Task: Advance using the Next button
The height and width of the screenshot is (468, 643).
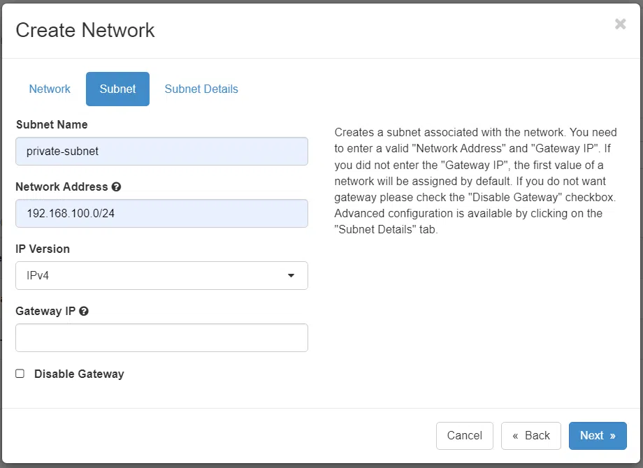Action: click(x=598, y=435)
